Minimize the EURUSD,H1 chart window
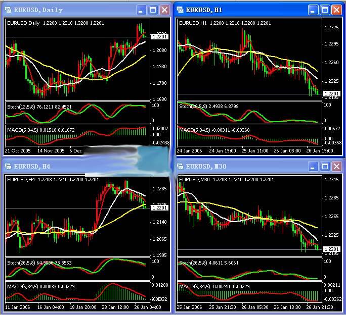Viewport: 346px width, 315px height. click(313, 10)
